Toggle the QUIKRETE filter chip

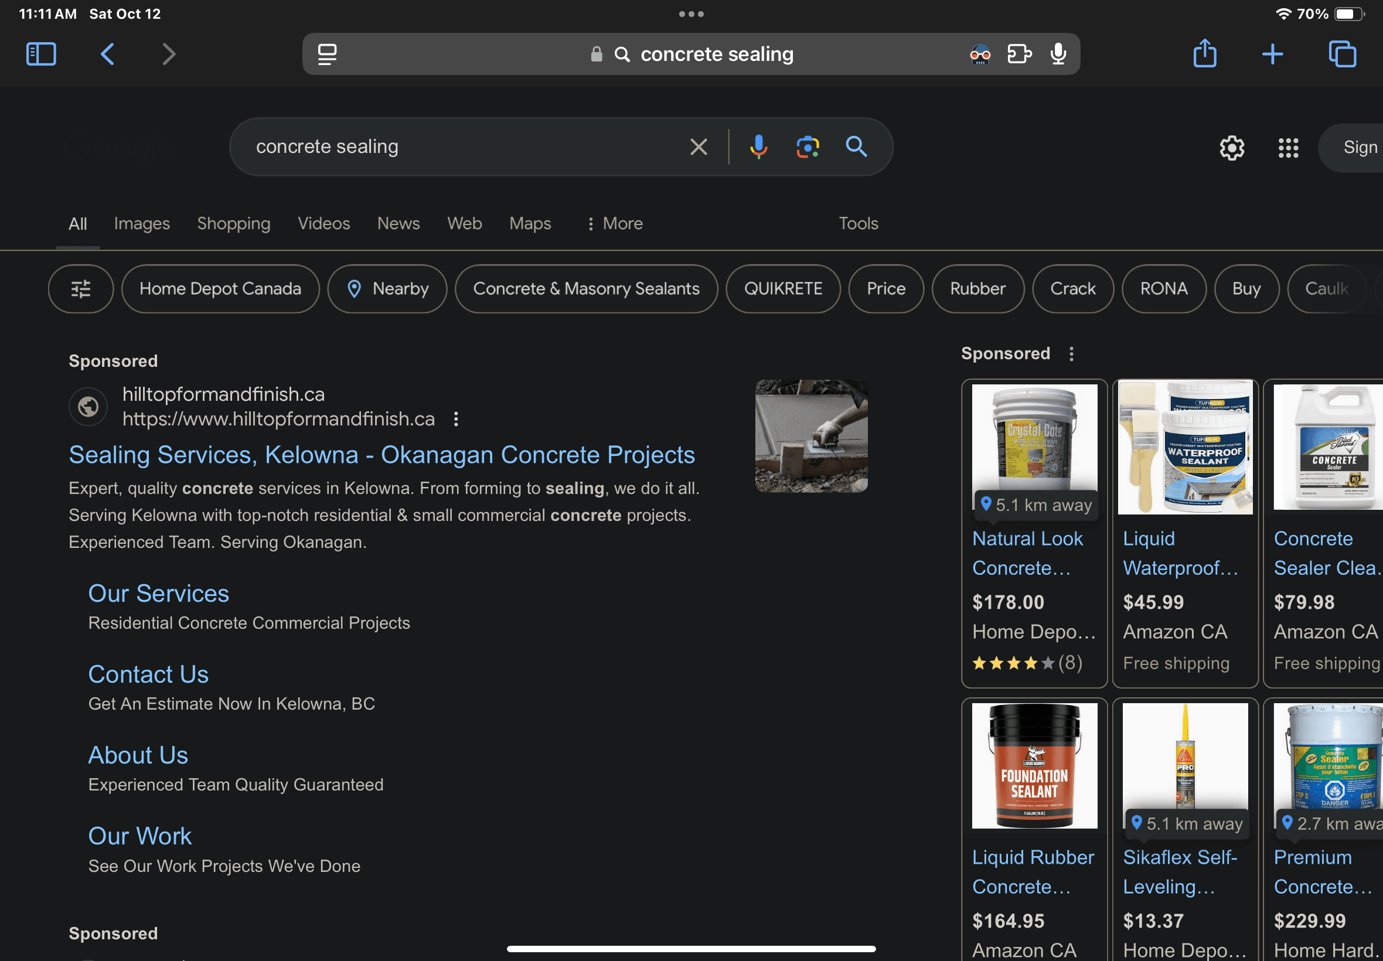[x=783, y=289]
